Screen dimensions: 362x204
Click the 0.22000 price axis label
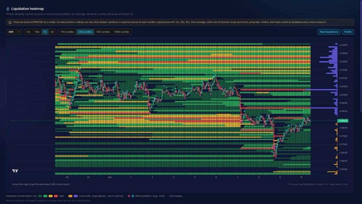(343, 62)
